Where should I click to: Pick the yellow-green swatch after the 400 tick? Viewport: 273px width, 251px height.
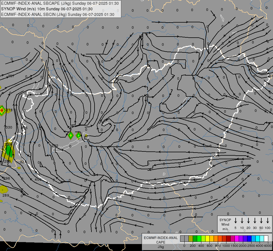click(203, 238)
